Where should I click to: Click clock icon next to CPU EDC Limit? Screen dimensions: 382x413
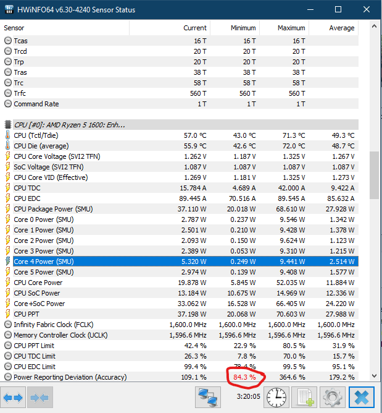tap(8, 367)
